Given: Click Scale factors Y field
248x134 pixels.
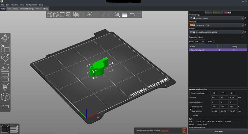Looking at the screenshot, I should click(x=224, y=107).
